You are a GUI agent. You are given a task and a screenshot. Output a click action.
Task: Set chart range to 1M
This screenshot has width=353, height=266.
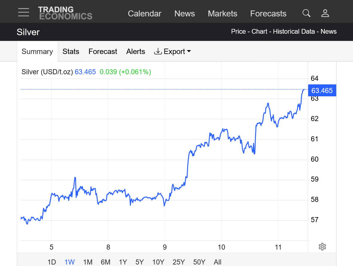[88, 262]
